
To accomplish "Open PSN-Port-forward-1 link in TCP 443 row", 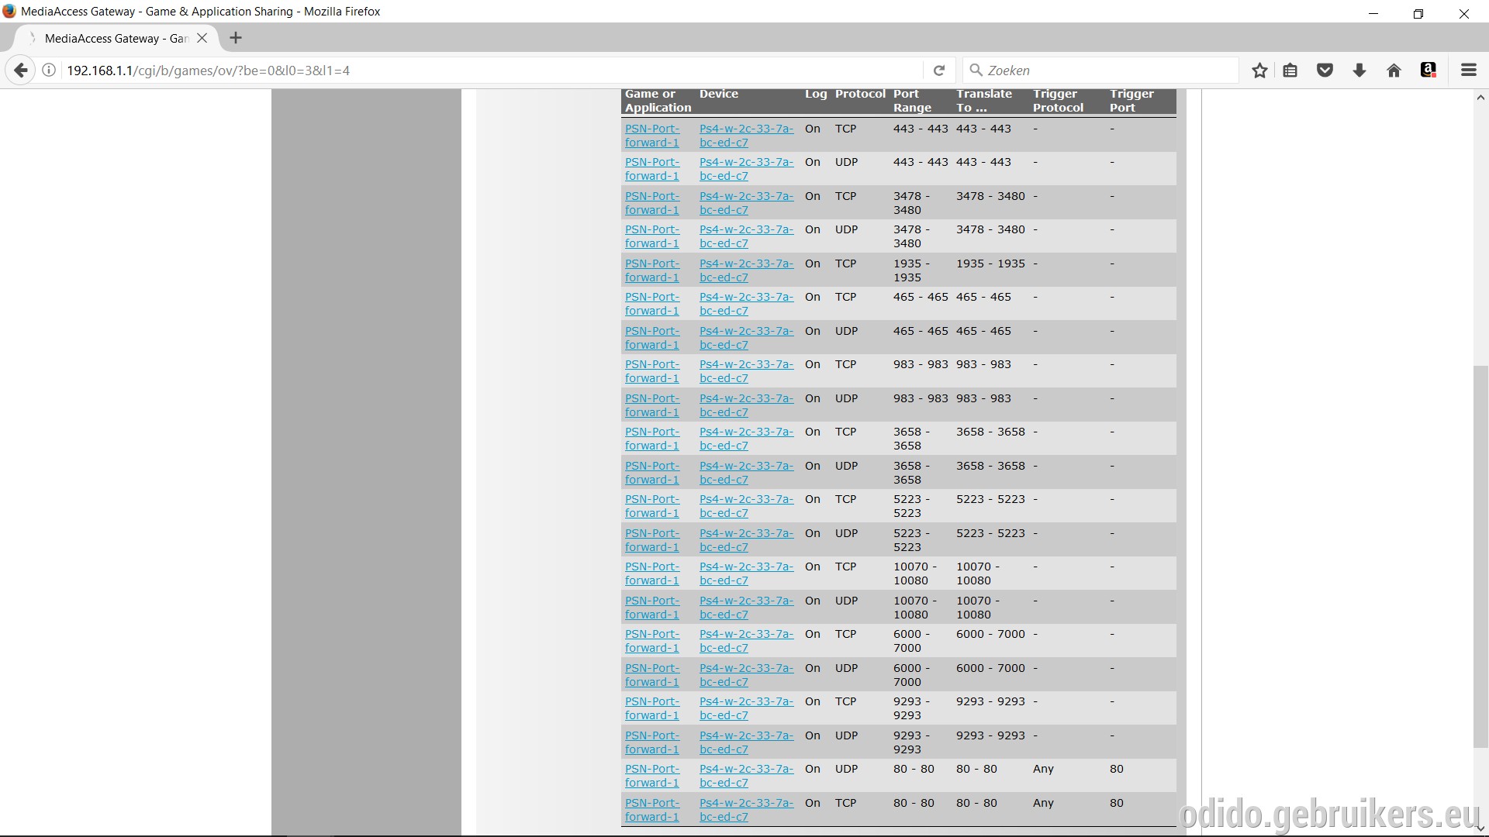I will (x=652, y=136).
